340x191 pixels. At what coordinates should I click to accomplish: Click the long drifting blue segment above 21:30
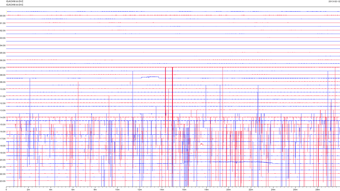228,162
